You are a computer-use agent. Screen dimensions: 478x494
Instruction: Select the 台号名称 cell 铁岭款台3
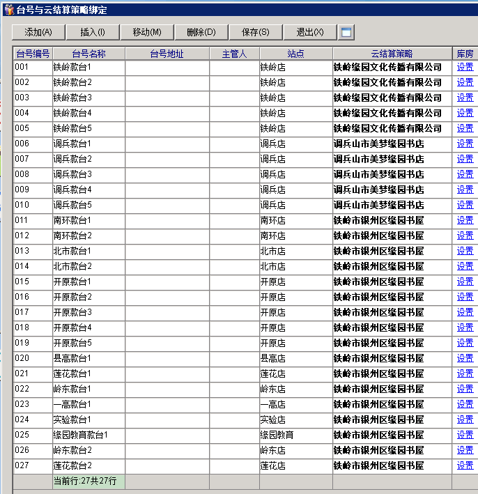pos(88,98)
